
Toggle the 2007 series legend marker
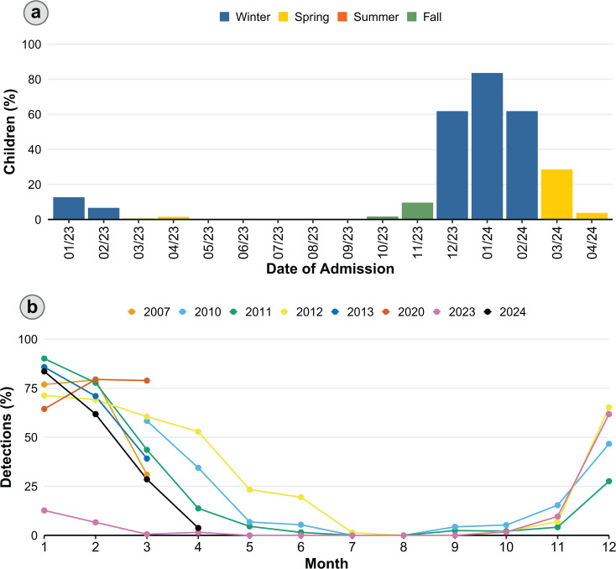pos(132,312)
